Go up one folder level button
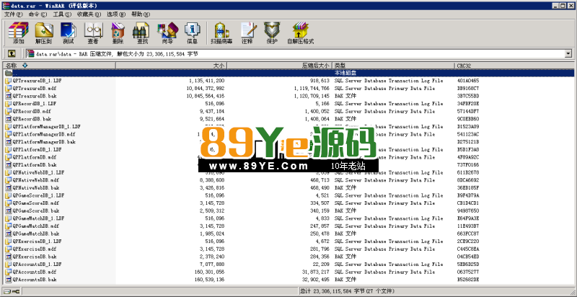The width and height of the screenshot is (577, 297). tap(12, 53)
